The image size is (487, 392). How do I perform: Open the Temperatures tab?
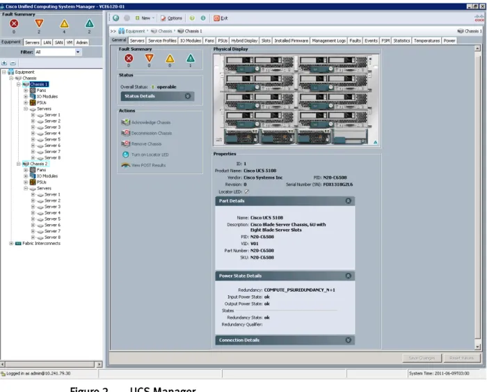[x=426, y=40]
